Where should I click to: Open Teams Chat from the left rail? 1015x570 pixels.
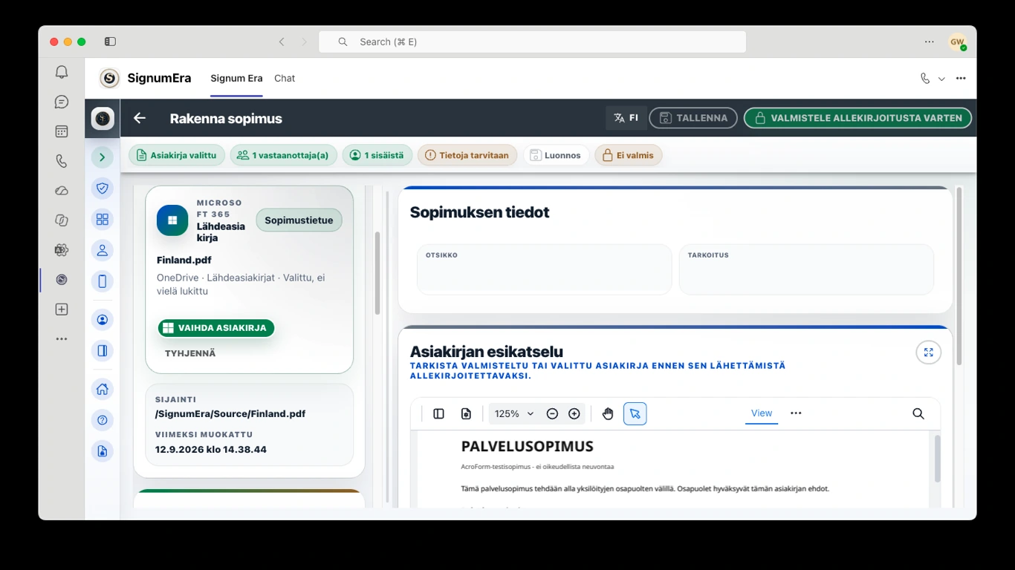coord(62,102)
